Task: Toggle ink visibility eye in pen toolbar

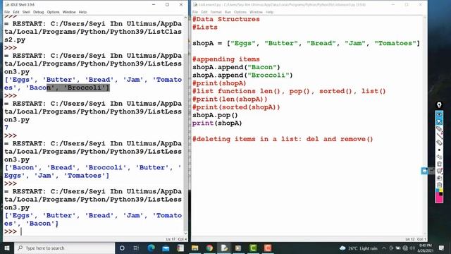Action: point(439,114)
